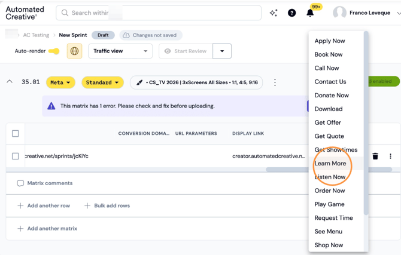Open the AI sparkle assistant icon
401x255 pixels.
(x=274, y=13)
